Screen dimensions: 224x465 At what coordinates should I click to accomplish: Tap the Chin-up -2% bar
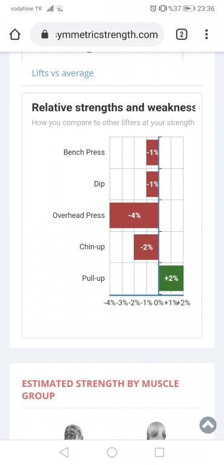(146, 247)
